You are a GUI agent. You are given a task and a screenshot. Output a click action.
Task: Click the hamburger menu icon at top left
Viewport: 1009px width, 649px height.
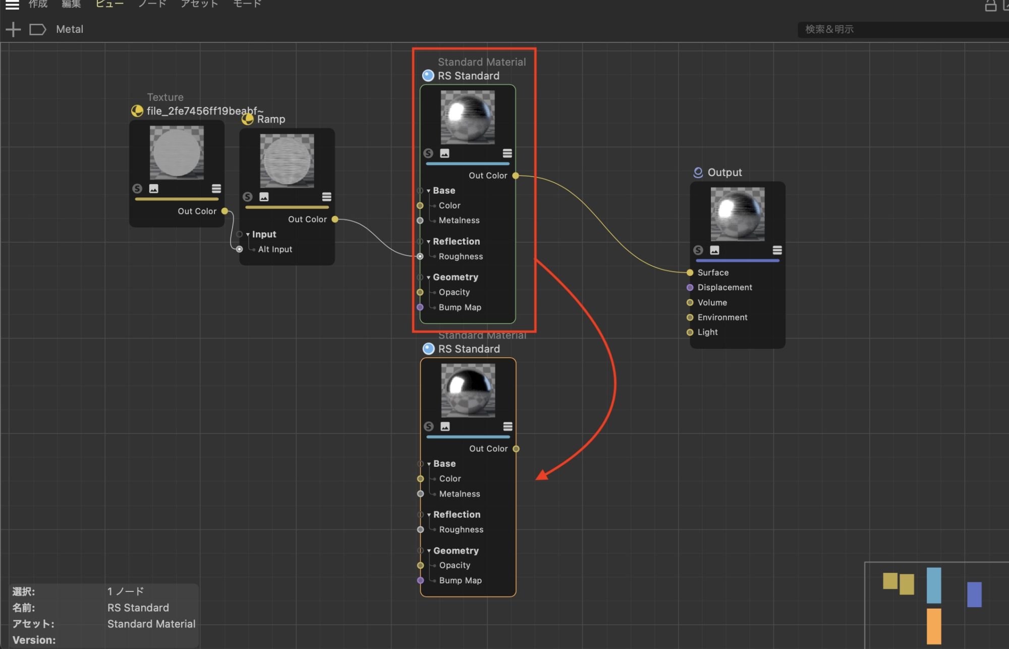(x=12, y=5)
